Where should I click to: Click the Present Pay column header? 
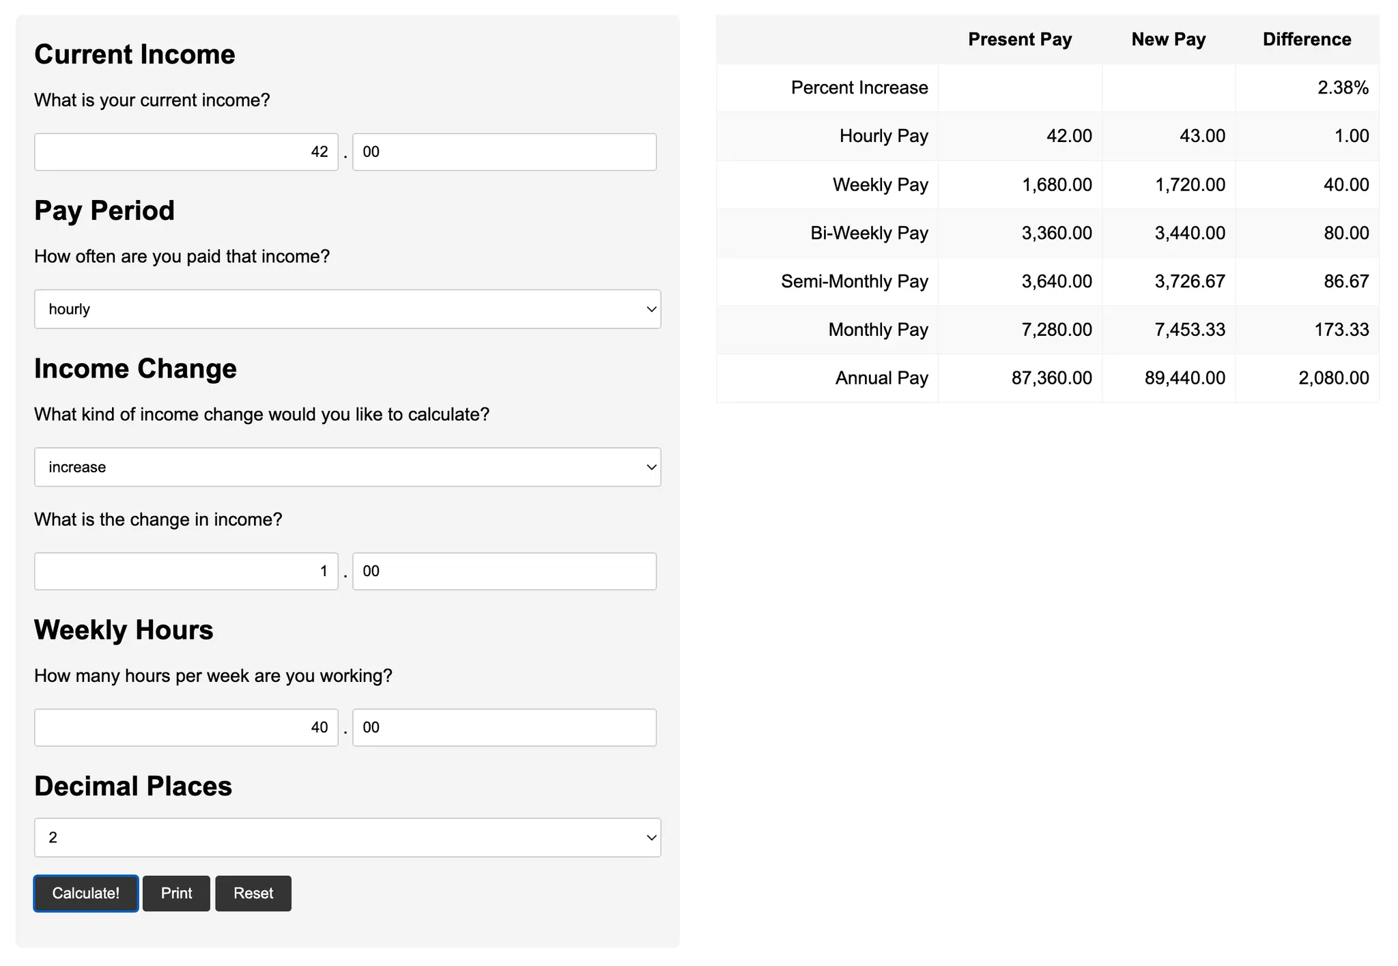1020,40
